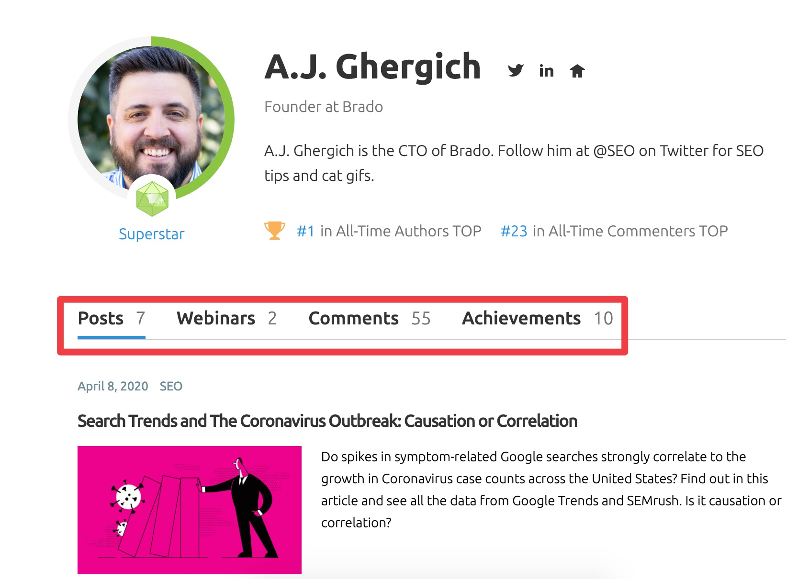The width and height of the screenshot is (809, 579).
Task: Visit the personal website home icon
Action: click(577, 71)
